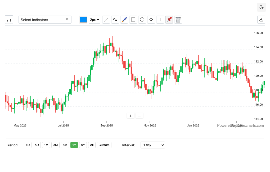Select the curve wave drawing tool

(115, 20)
